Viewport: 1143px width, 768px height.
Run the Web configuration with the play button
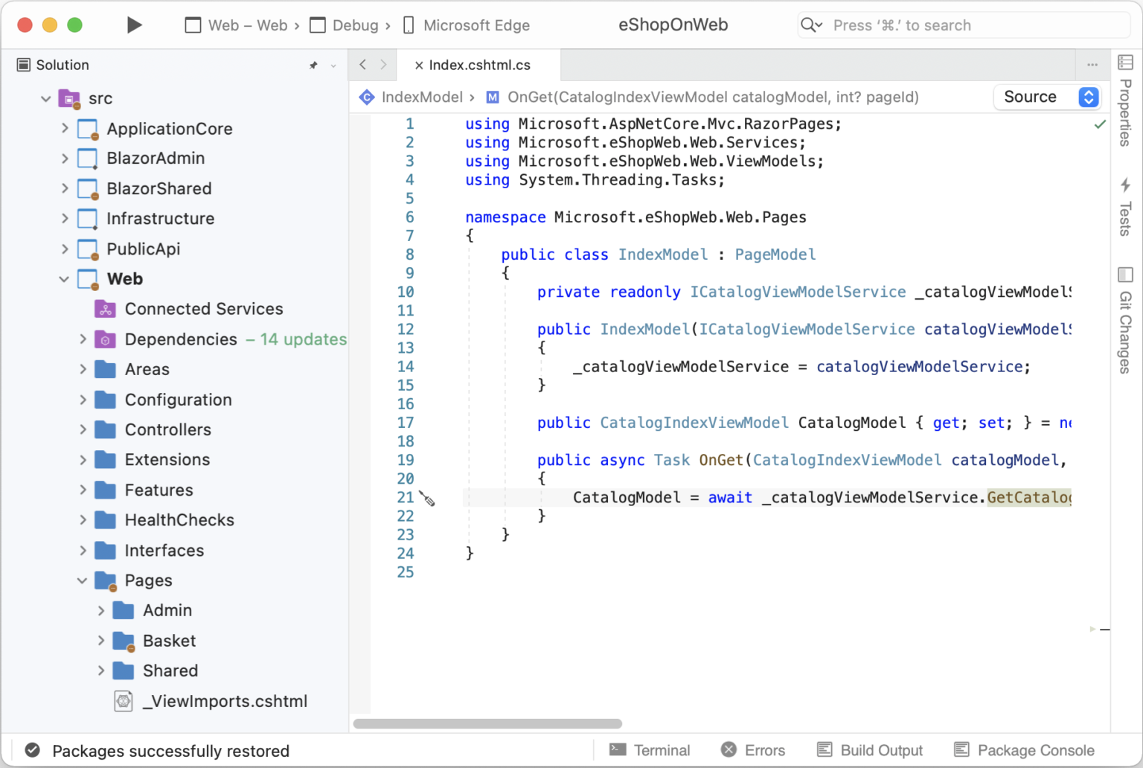point(134,25)
